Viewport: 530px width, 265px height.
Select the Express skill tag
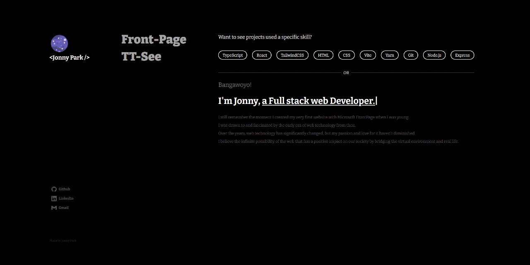point(462,55)
